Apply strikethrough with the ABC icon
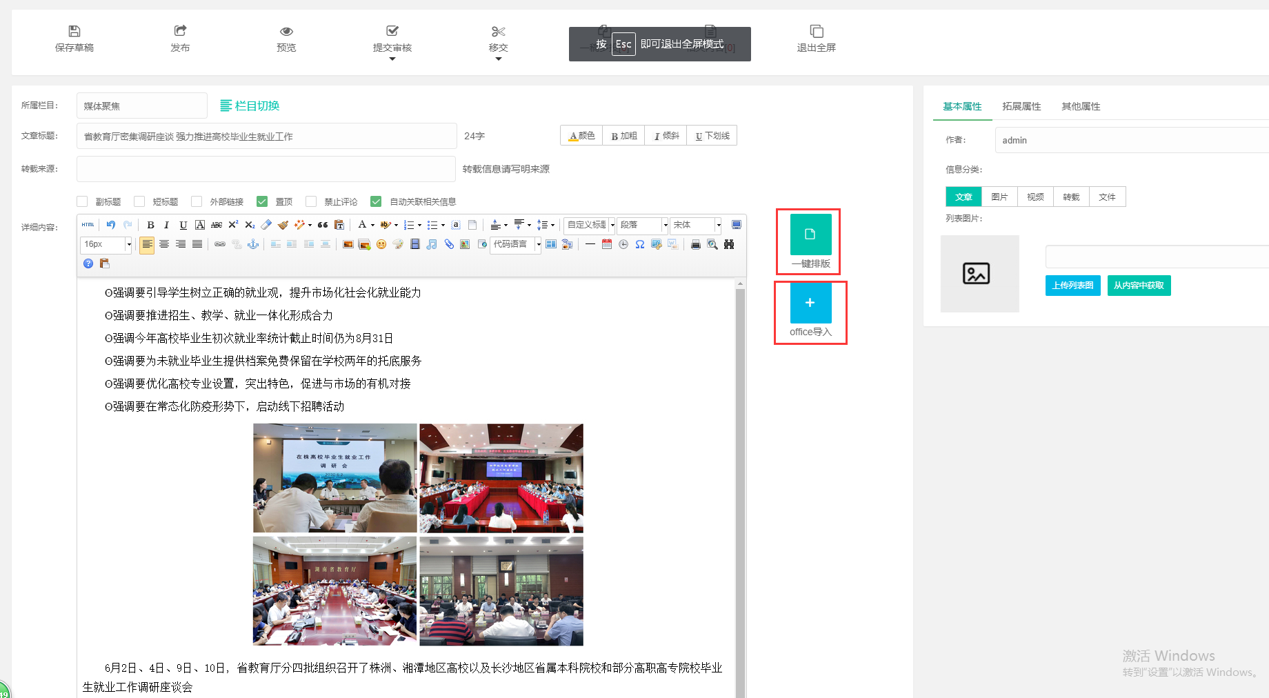 [217, 225]
